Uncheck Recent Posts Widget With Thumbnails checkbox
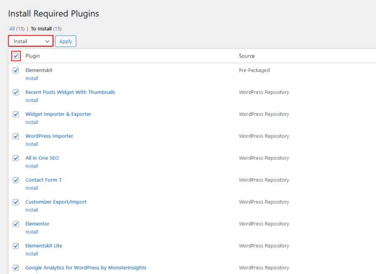Screen dimensions: 376x274 16,92
